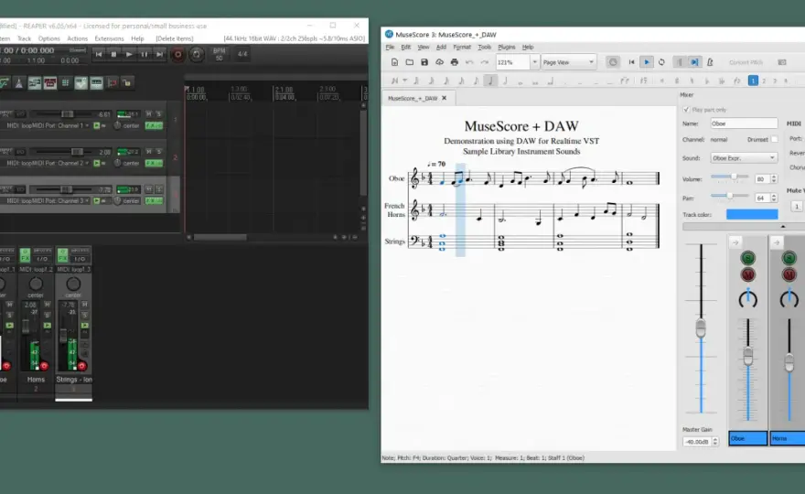Open REAPER Extensions menu

(110, 38)
